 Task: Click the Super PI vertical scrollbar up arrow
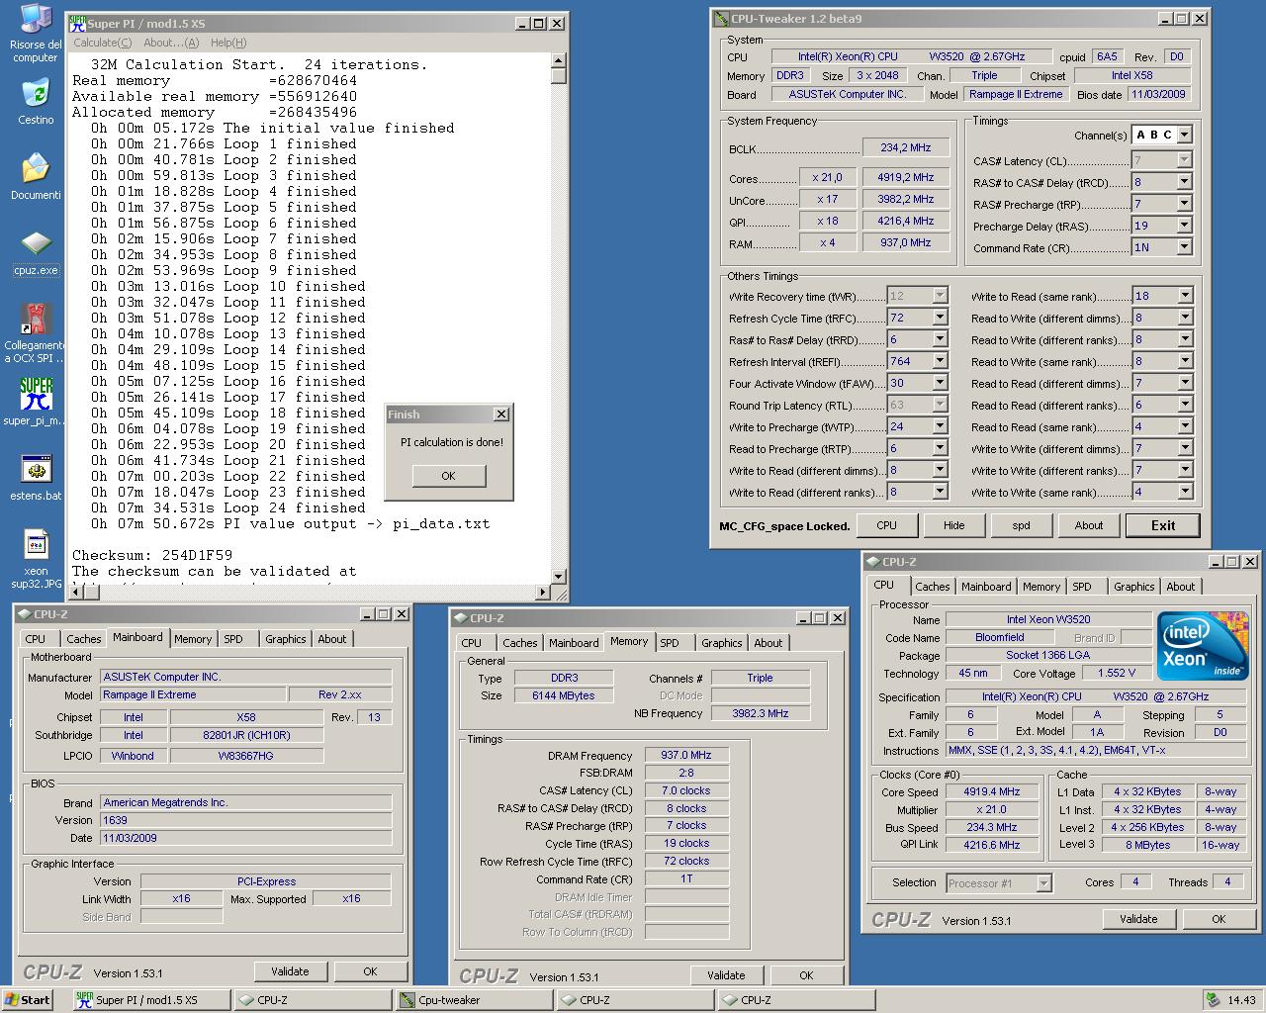(559, 59)
